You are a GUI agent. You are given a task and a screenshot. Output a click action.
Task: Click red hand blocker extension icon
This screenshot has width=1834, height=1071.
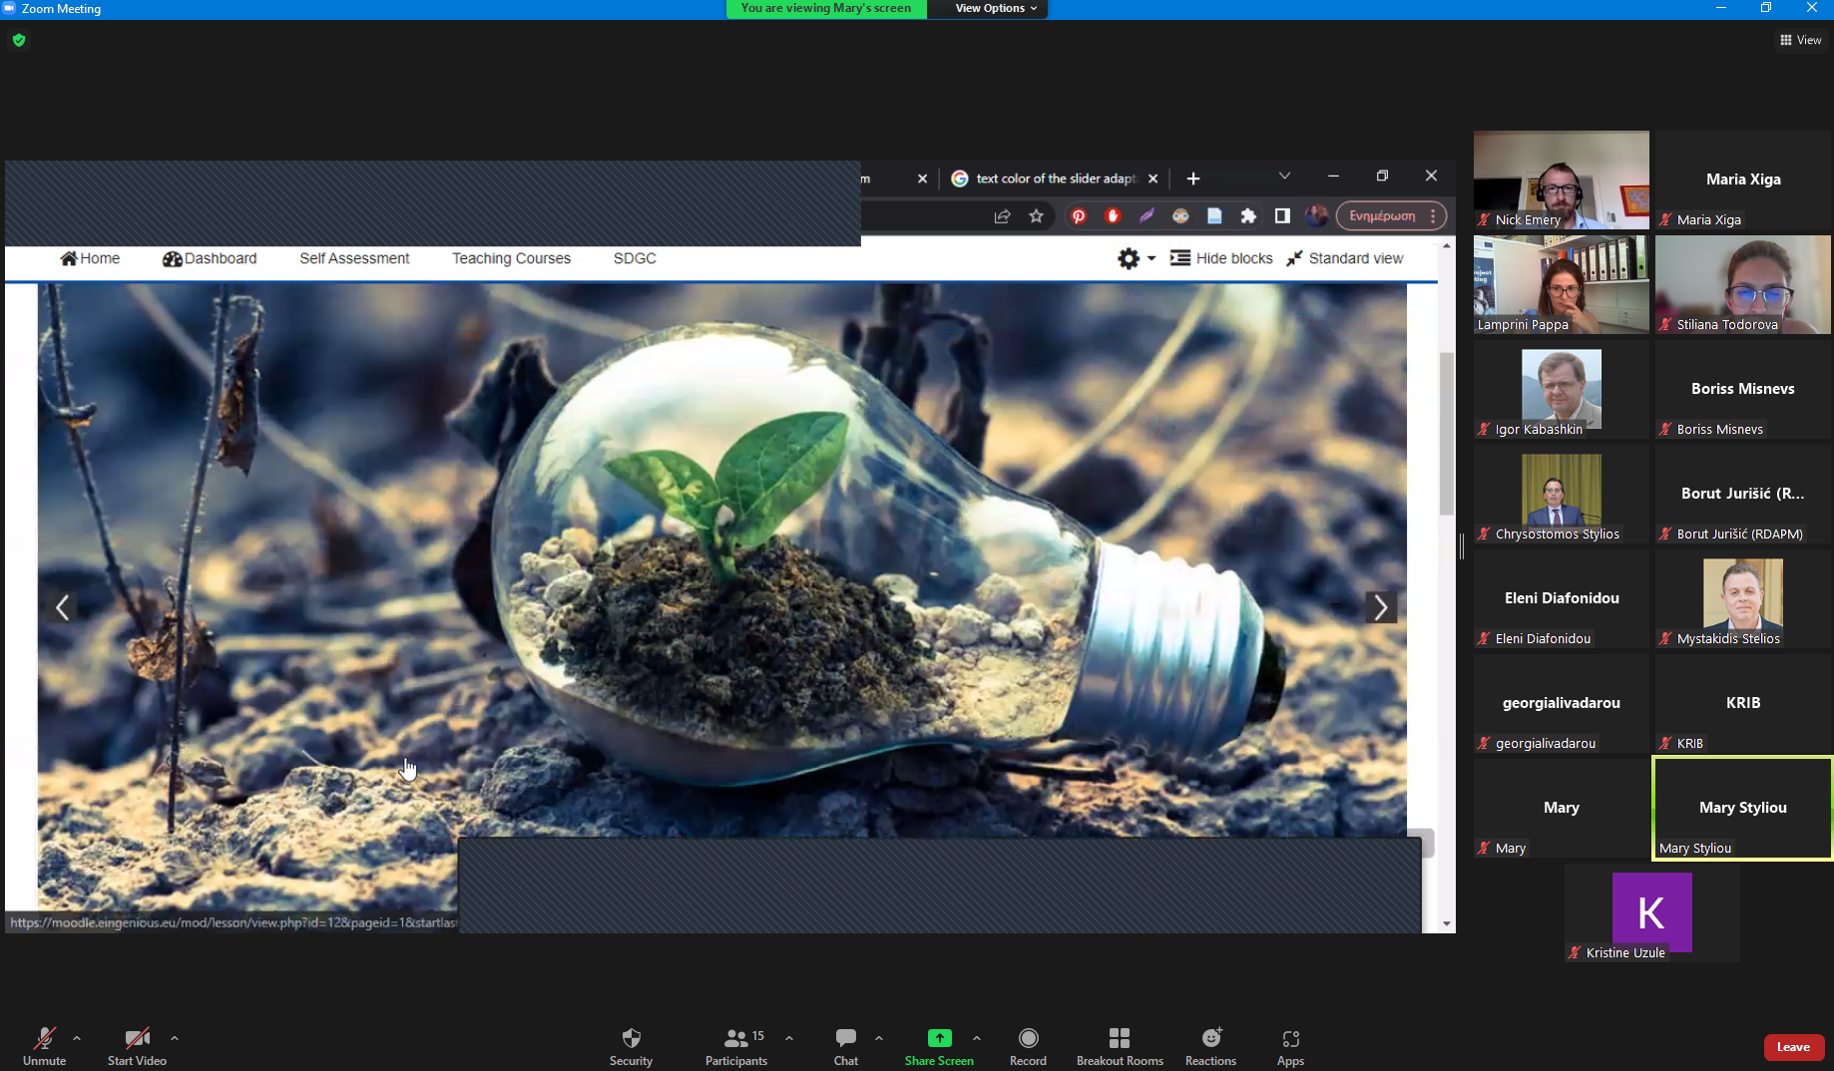1113,216
